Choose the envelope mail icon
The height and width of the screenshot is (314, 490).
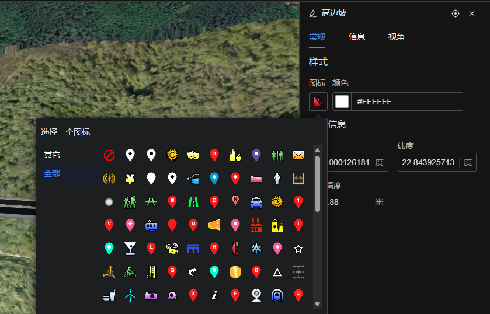tap(298, 155)
